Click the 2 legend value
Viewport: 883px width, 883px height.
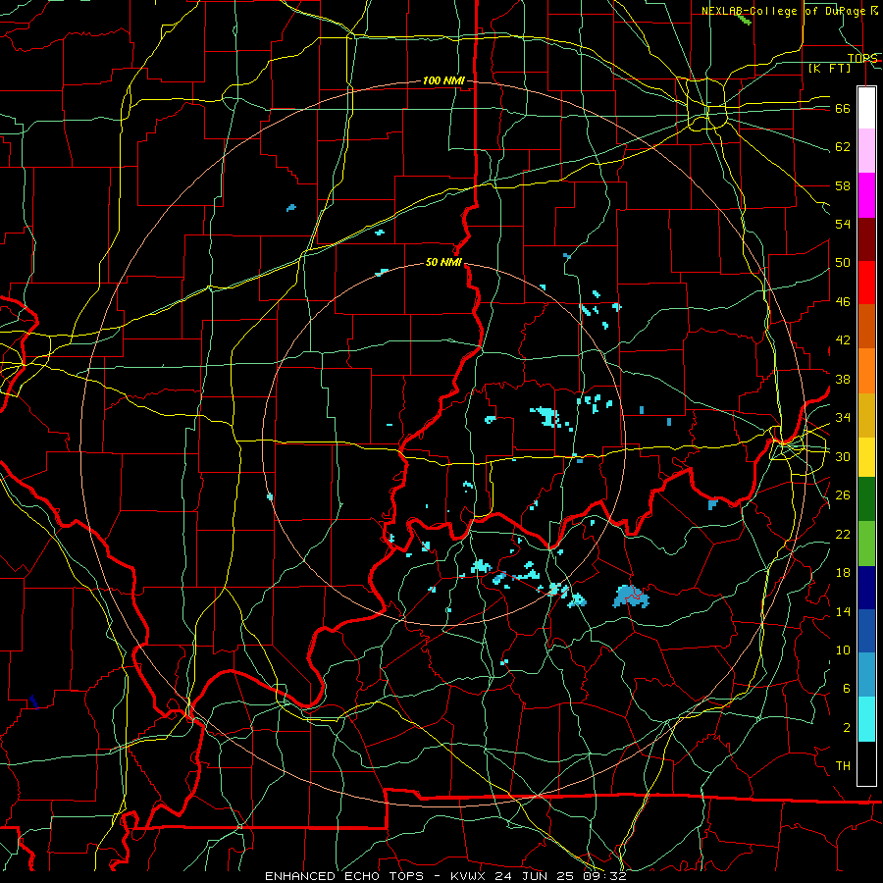846,728
